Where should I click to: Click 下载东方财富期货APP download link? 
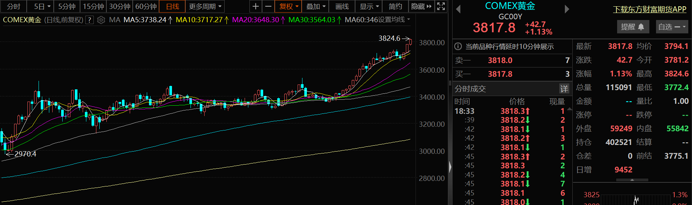click(x=649, y=9)
